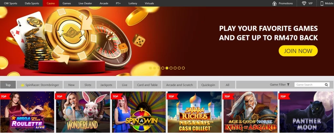Click the magnifier icon in Game Search
This screenshot has width=334, height=133.
tap(326, 85)
